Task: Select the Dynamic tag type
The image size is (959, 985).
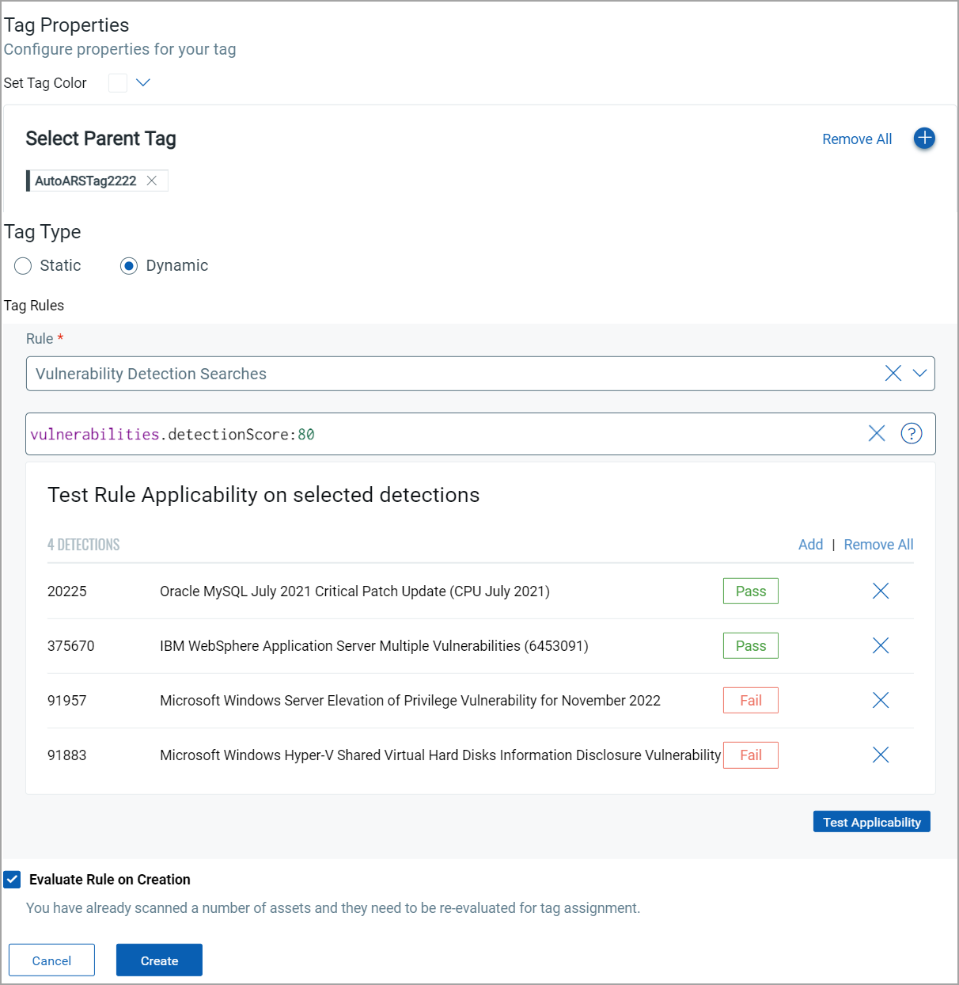Action: tap(129, 266)
